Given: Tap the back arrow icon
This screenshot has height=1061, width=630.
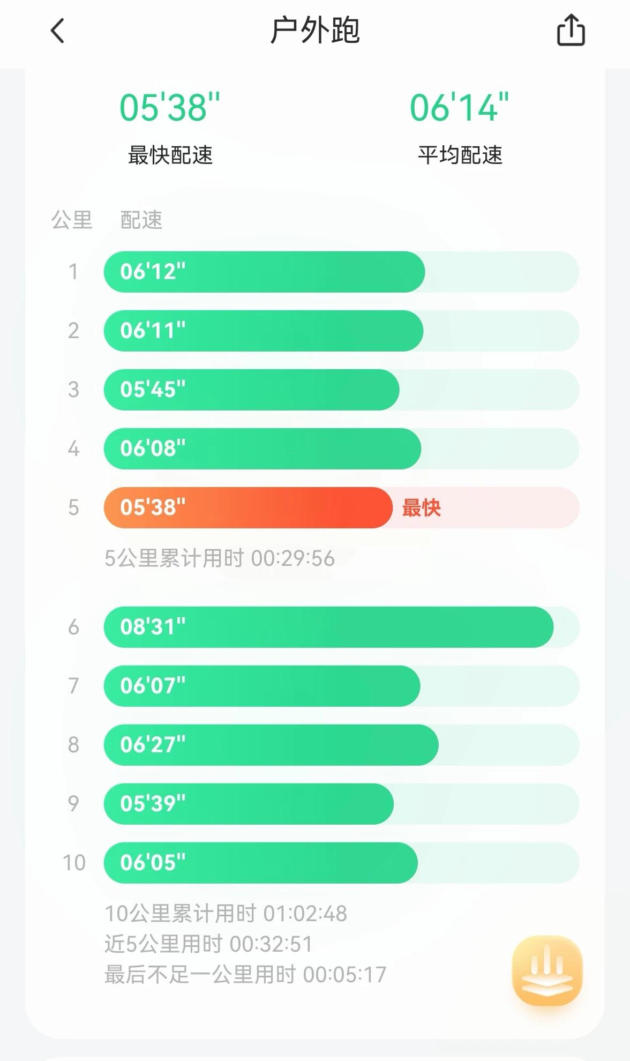Looking at the screenshot, I should pyautogui.click(x=58, y=31).
